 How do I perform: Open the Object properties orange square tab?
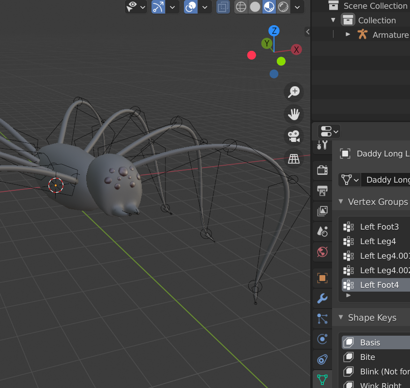click(x=322, y=278)
